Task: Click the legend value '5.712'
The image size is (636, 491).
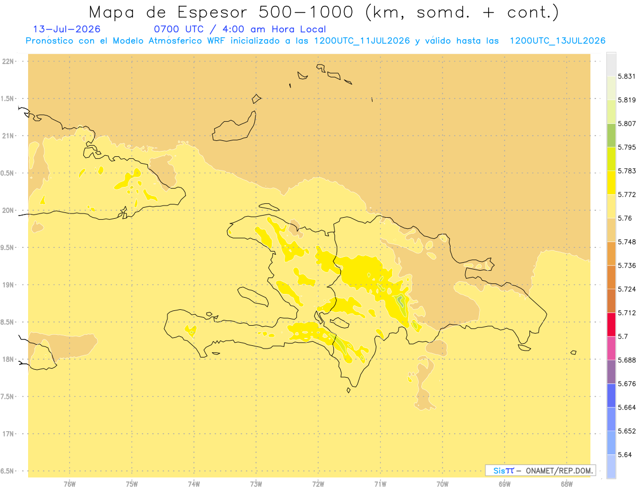Action: pyautogui.click(x=626, y=313)
